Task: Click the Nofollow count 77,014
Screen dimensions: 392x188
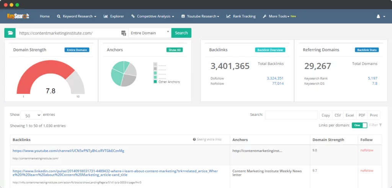Action: 278,84
